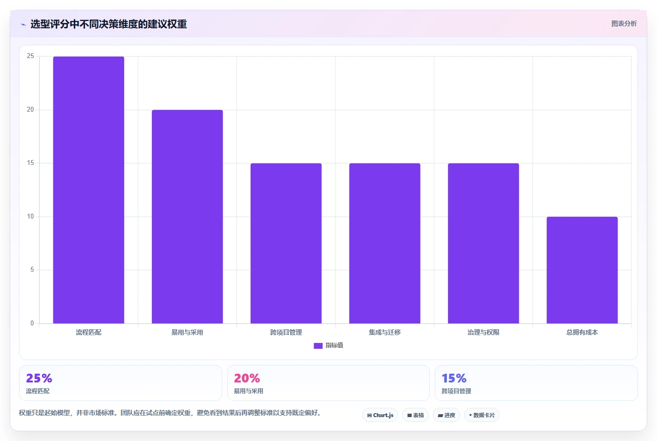The width and height of the screenshot is (657, 441).
Task: Click the 跨项目管理 caption under 15%
Action: [456, 391]
